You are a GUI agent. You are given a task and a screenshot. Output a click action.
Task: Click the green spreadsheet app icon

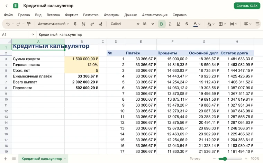pos(16,6)
